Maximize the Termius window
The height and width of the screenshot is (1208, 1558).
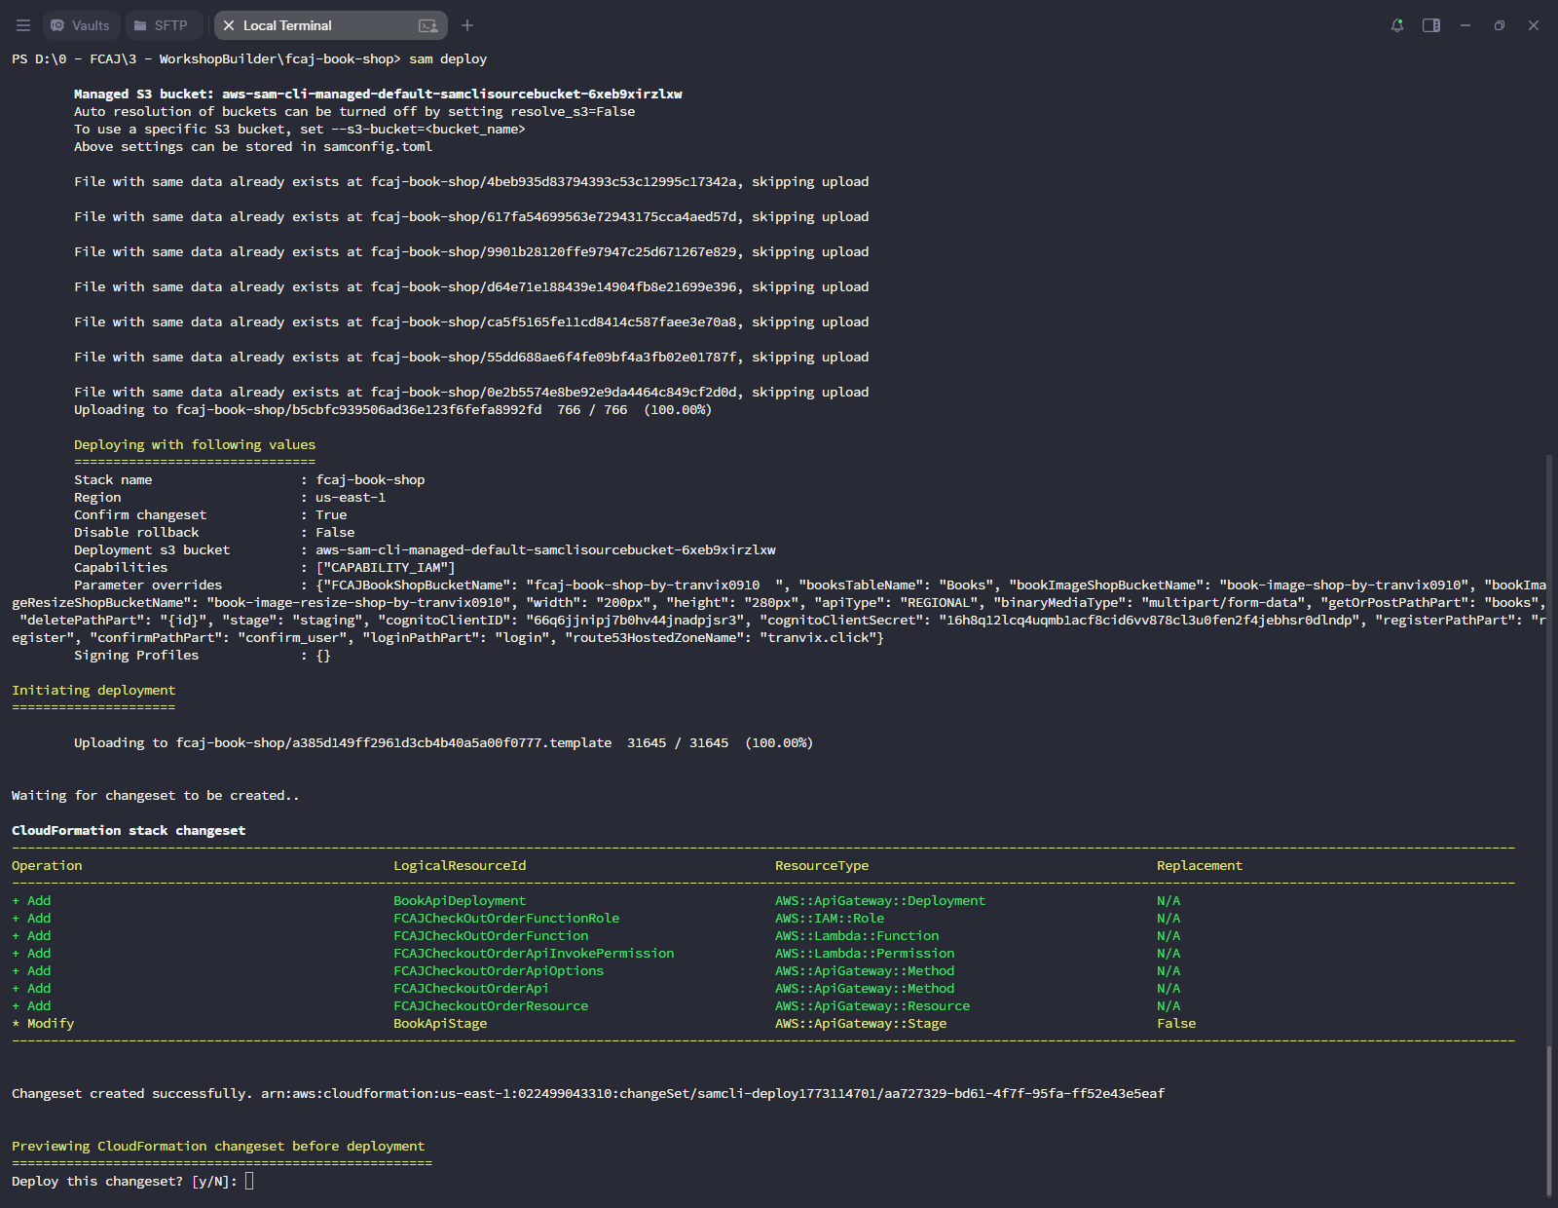(1500, 25)
